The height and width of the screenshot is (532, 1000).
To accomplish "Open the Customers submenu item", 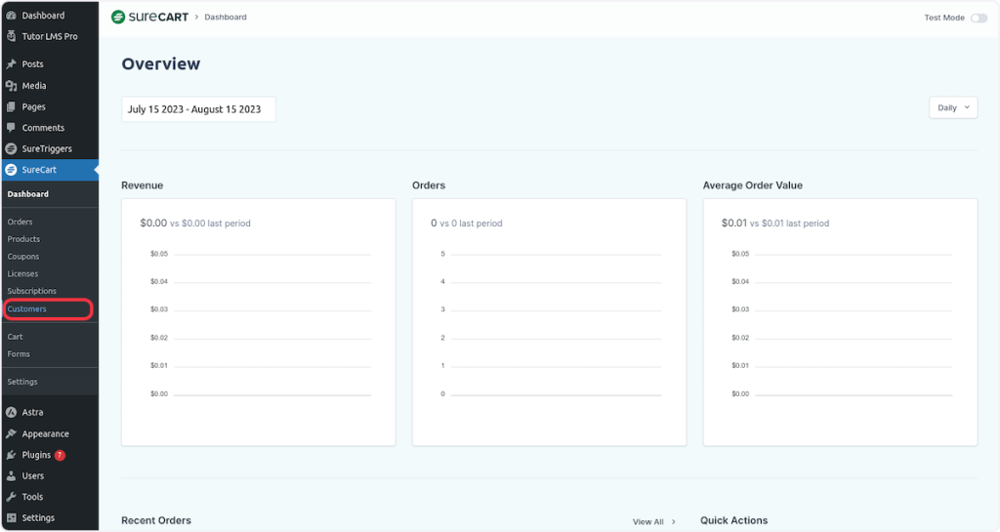I will (27, 309).
